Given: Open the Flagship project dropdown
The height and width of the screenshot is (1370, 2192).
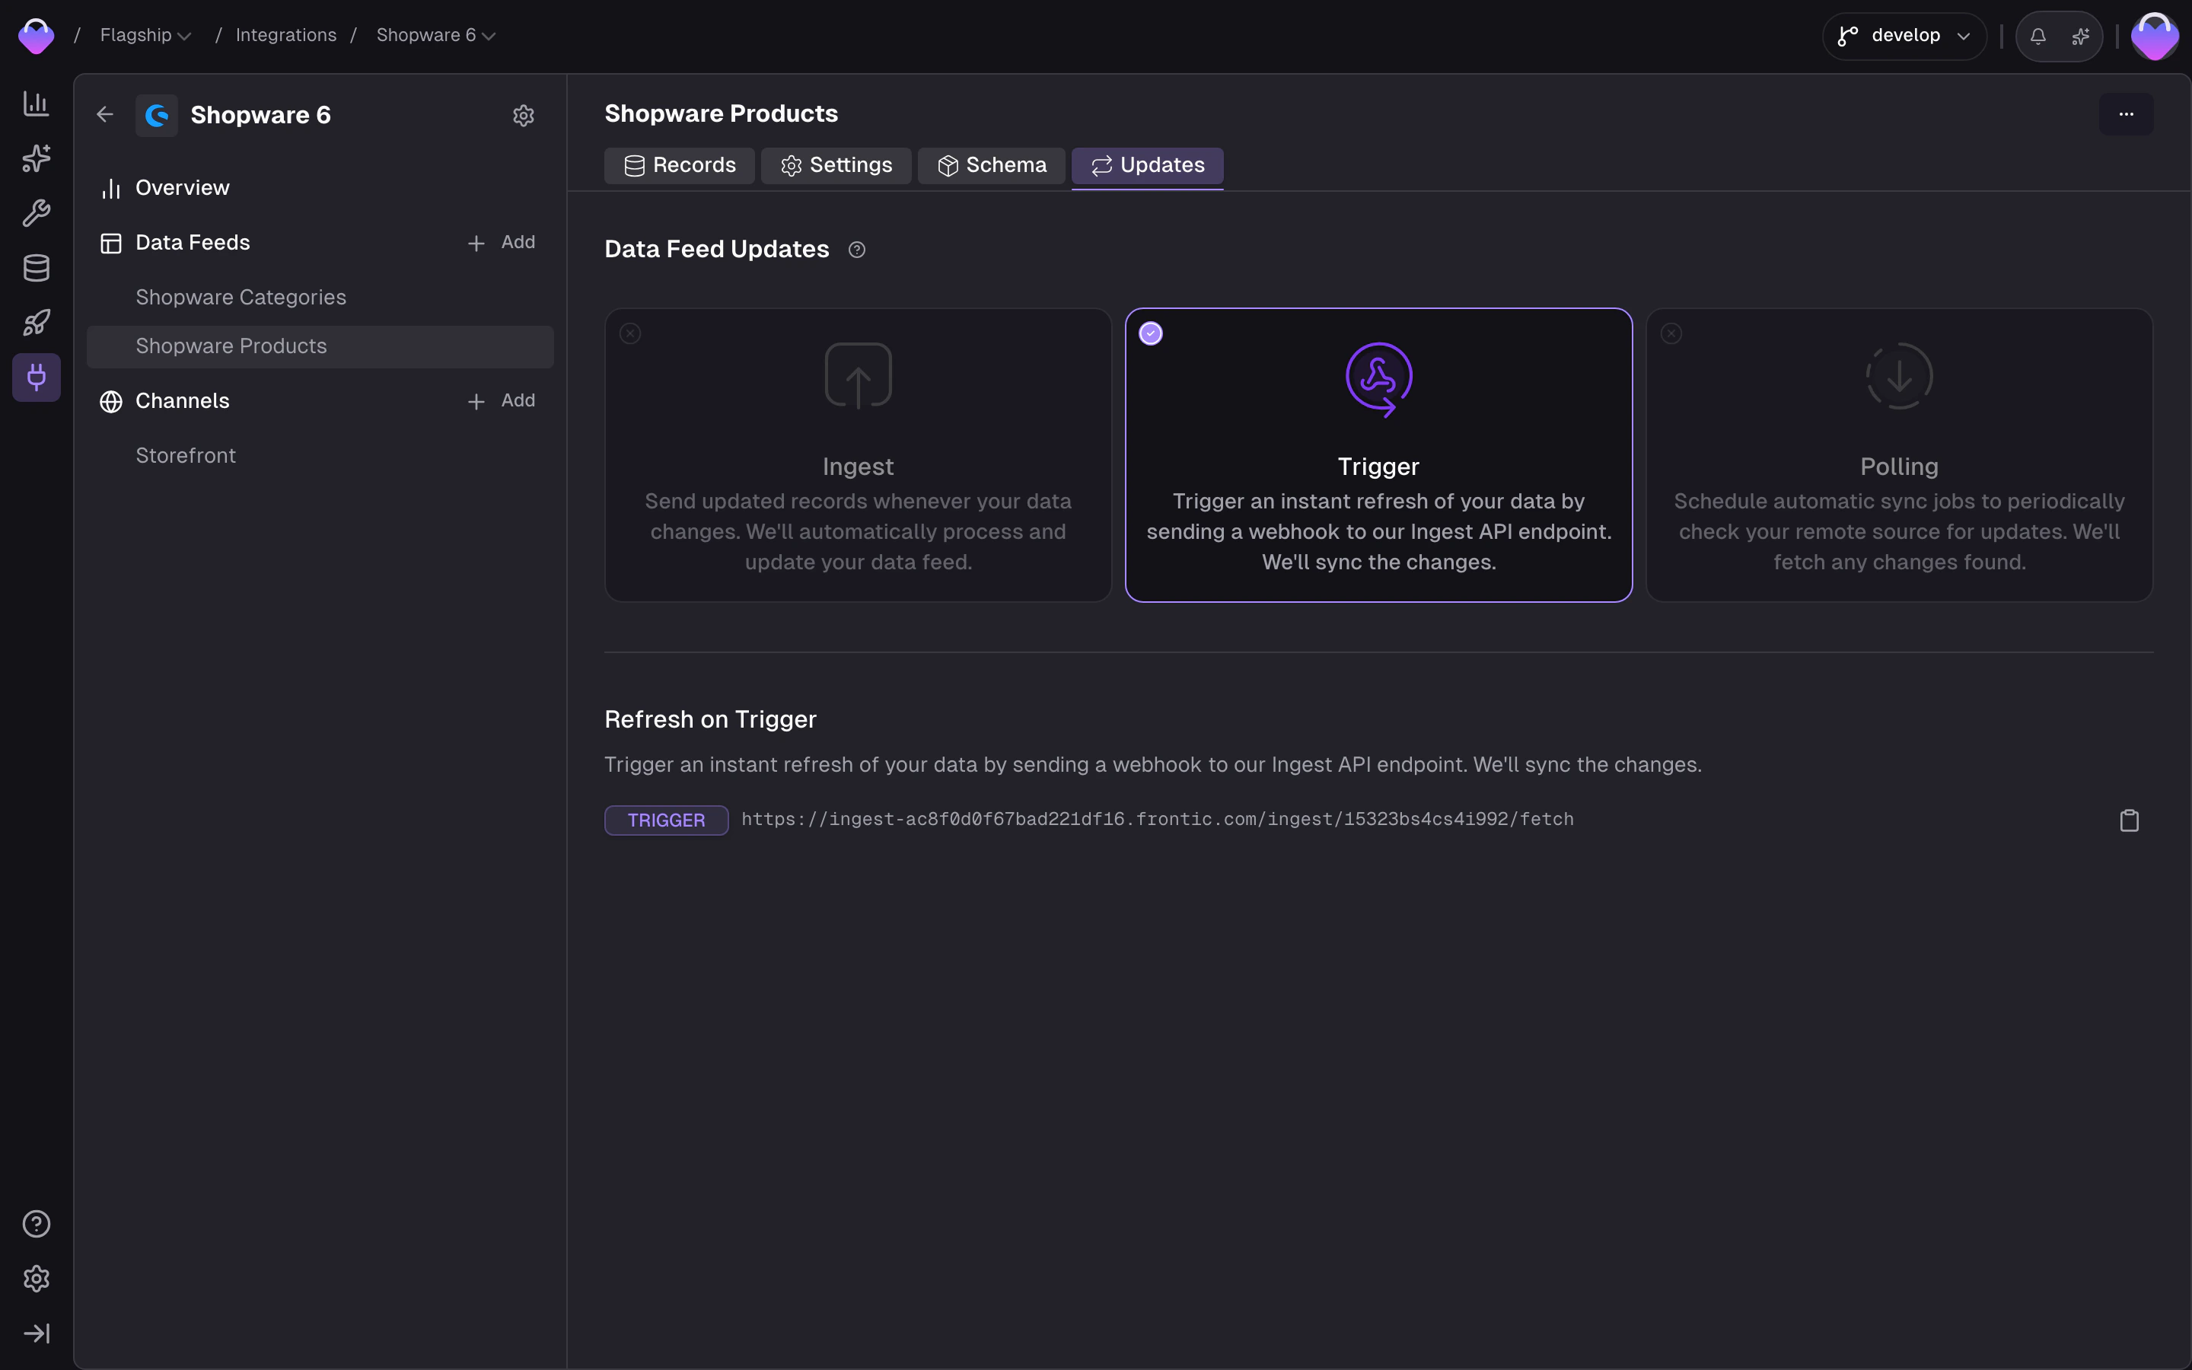Looking at the screenshot, I should coord(145,35).
